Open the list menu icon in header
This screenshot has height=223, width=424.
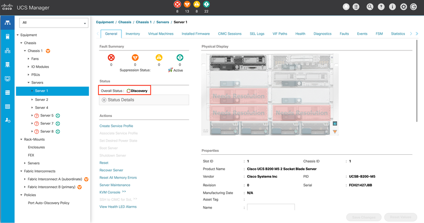(x=356, y=7)
